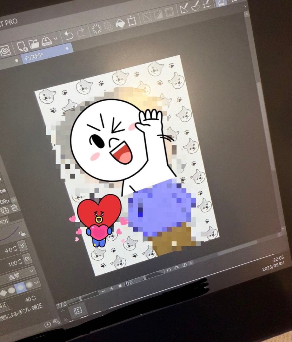
Task: Toggle opacity dynamics button beside 100
Action: (28, 259)
